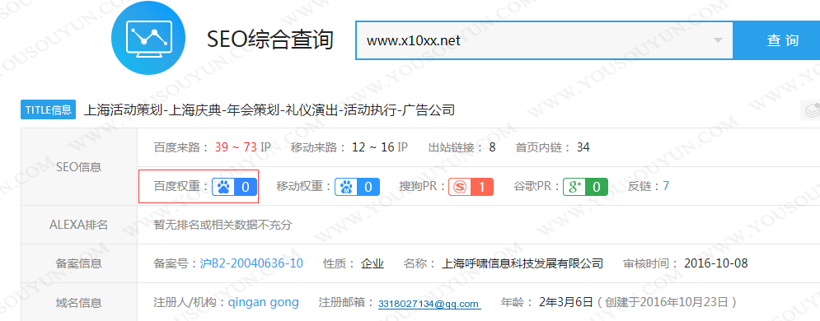Click the 审核时间 date 2016-10-08
Image resolution: width=820 pixels, height=321 pixels.
coord(716,263)
